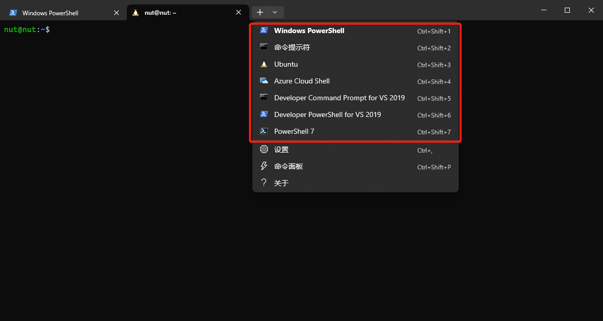Click the Windows PowerShell icon in menu
This screenshot has height=321, width=603.
pyautogui.click(x=264, y=31)
